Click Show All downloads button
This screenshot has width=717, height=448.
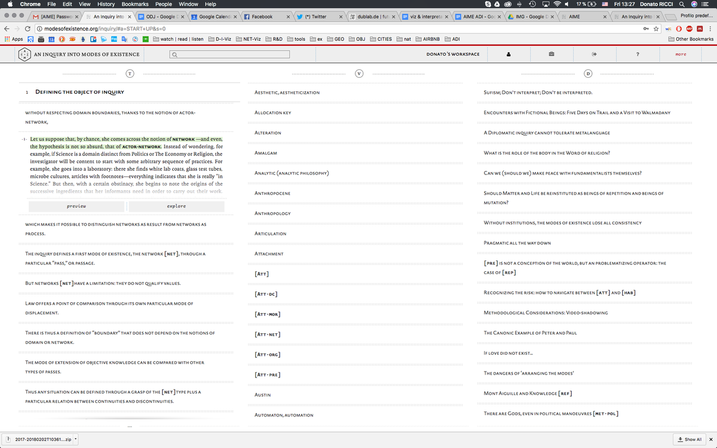690,440
